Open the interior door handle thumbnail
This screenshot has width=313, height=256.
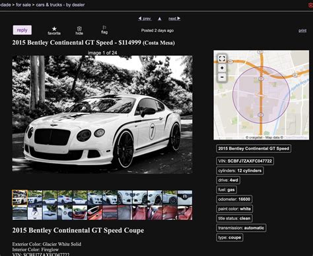[94, 213]
